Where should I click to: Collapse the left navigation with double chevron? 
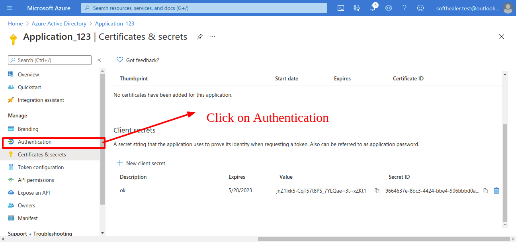99,60
